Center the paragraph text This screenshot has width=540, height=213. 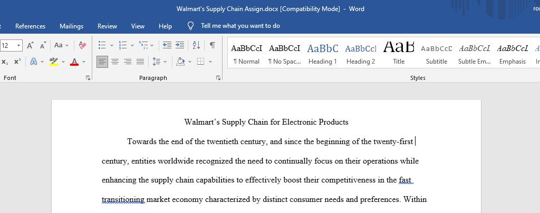[115, 62]
